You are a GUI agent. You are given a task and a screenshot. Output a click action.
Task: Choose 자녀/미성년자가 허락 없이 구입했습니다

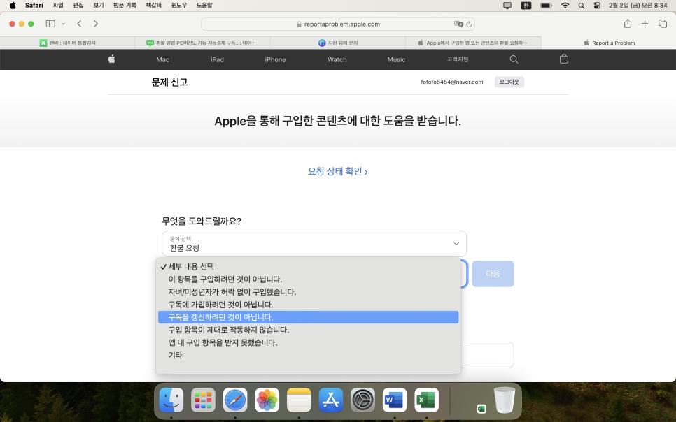tap(308, 292)
